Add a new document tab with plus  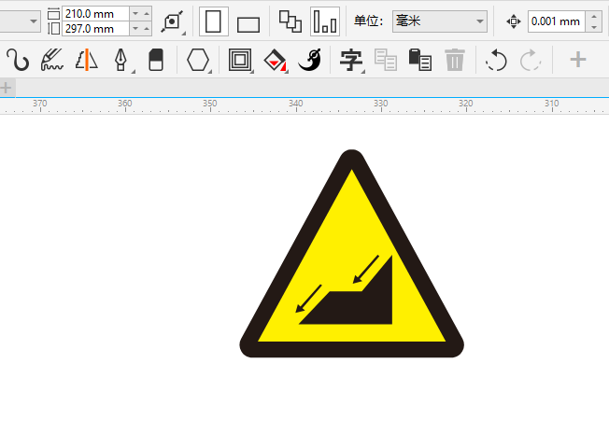pyautogui.click(x=6, y=88)
